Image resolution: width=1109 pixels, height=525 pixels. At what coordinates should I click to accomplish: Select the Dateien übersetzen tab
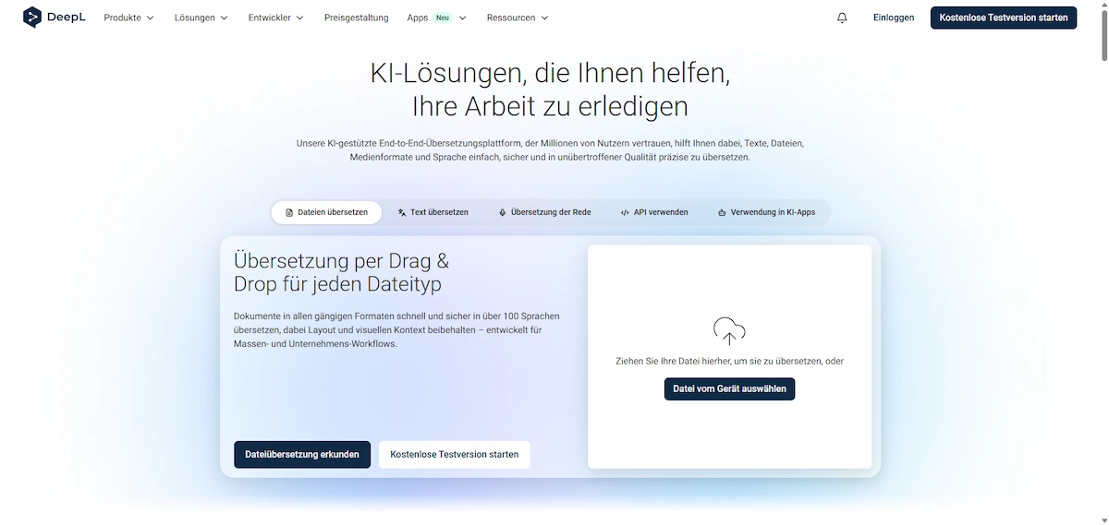click(x=327, y=212)
